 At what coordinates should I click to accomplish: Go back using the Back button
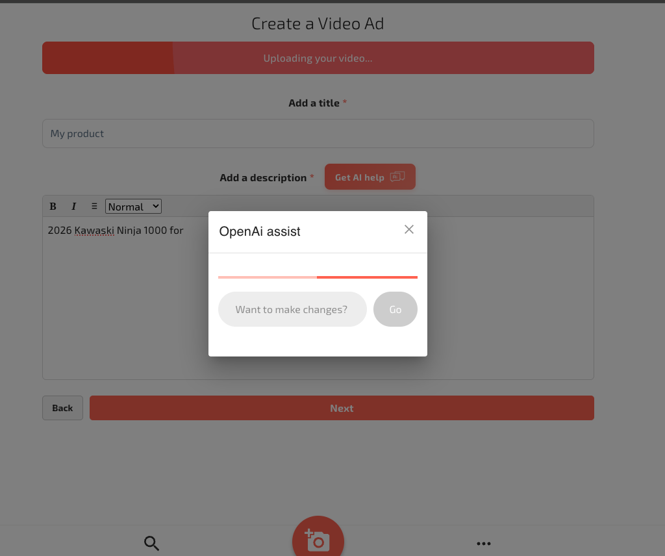[x=62, y=408]
